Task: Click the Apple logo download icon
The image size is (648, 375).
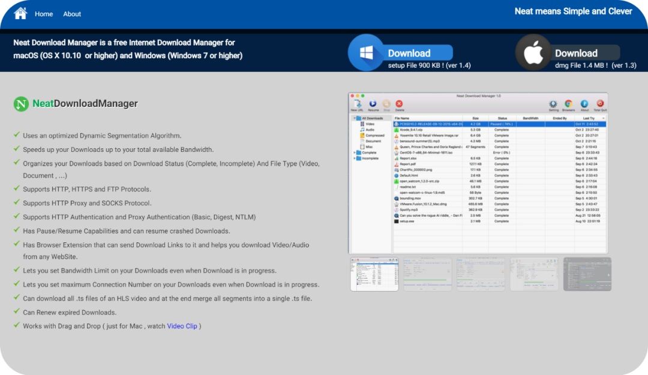Action: pyautogui.click(x=533, y=53)
